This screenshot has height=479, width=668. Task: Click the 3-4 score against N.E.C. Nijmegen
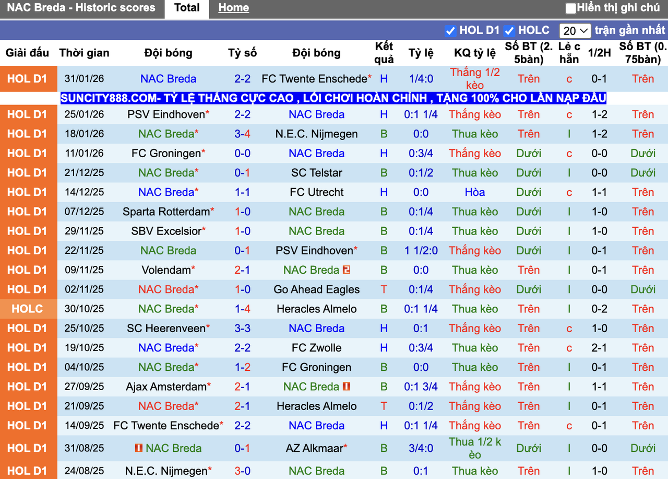click(242, 134)
